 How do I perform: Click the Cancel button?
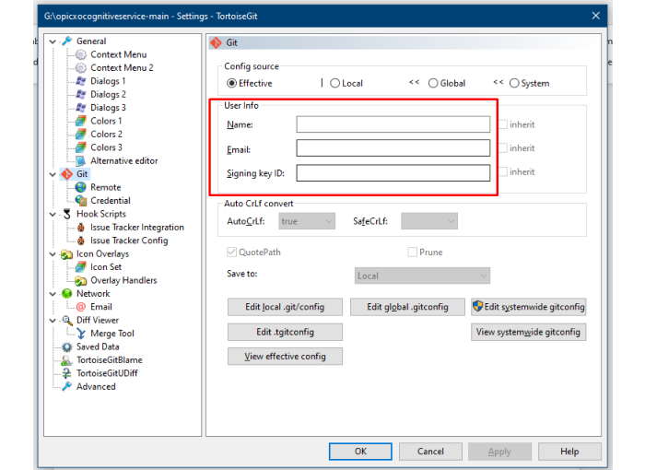pyautogui.click(x=430, y=452)
